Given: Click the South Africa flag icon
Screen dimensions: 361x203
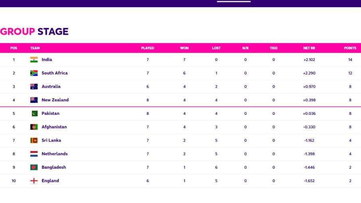Looking at the screenshot, I should 34,73.
